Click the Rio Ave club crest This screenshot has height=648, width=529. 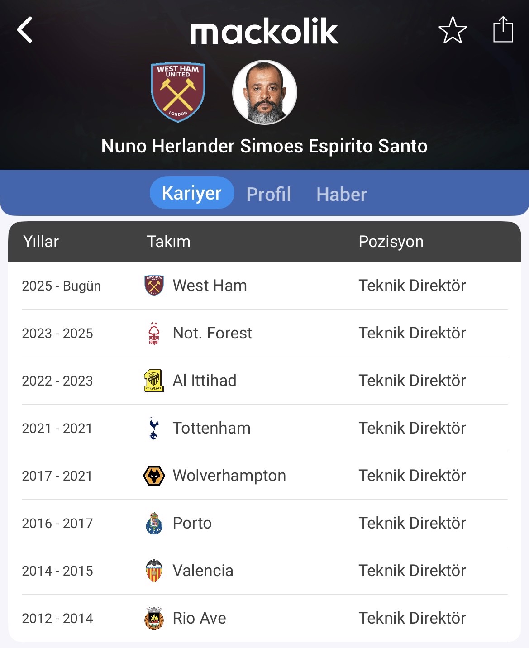click(x=154, y=618)
